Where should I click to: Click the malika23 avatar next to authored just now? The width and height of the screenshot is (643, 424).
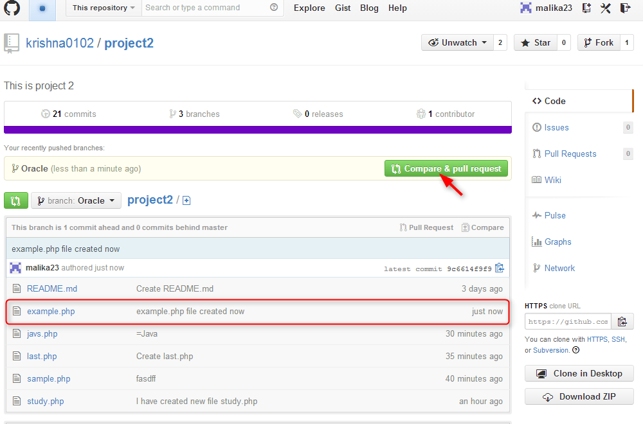point(15,268)
